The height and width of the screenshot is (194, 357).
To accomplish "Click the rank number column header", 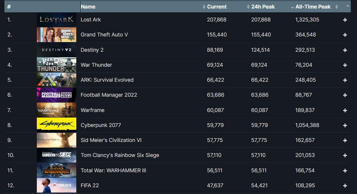I will pyautogui.click(x=9, y=6).
